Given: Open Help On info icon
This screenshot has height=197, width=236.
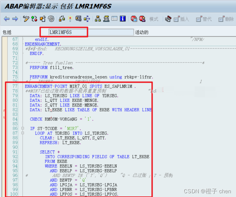Looking at the screenshot, I should tap(123, 19).
